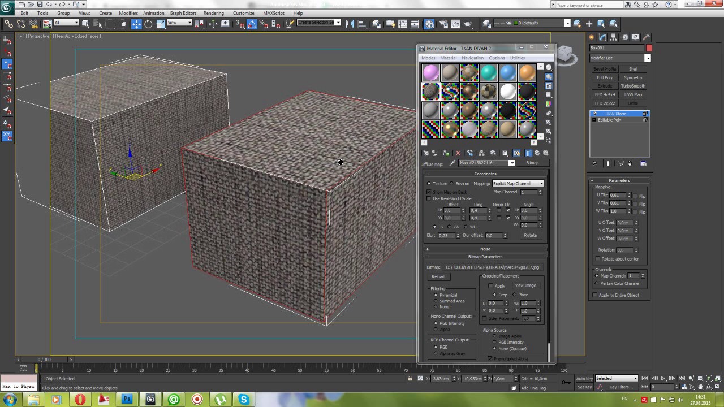Click the View Image button
724x407 pixels.
tap(525, 285)
